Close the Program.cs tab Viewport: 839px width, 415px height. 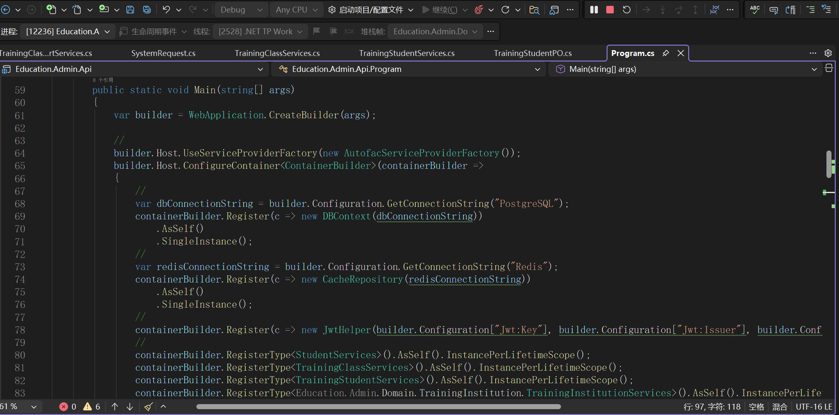[681, 53]
